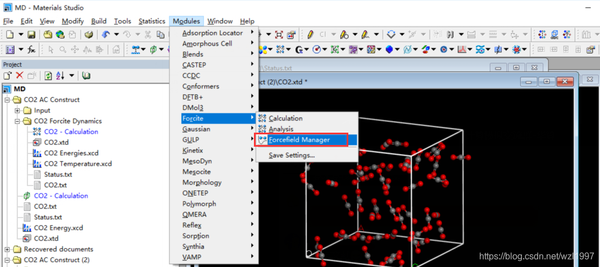Select Forcefield Manager from Forcite submenu
The image size is (600, 267).
(307, 140)
